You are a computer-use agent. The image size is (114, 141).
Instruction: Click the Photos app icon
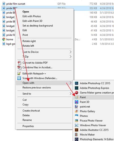(76, 116)
